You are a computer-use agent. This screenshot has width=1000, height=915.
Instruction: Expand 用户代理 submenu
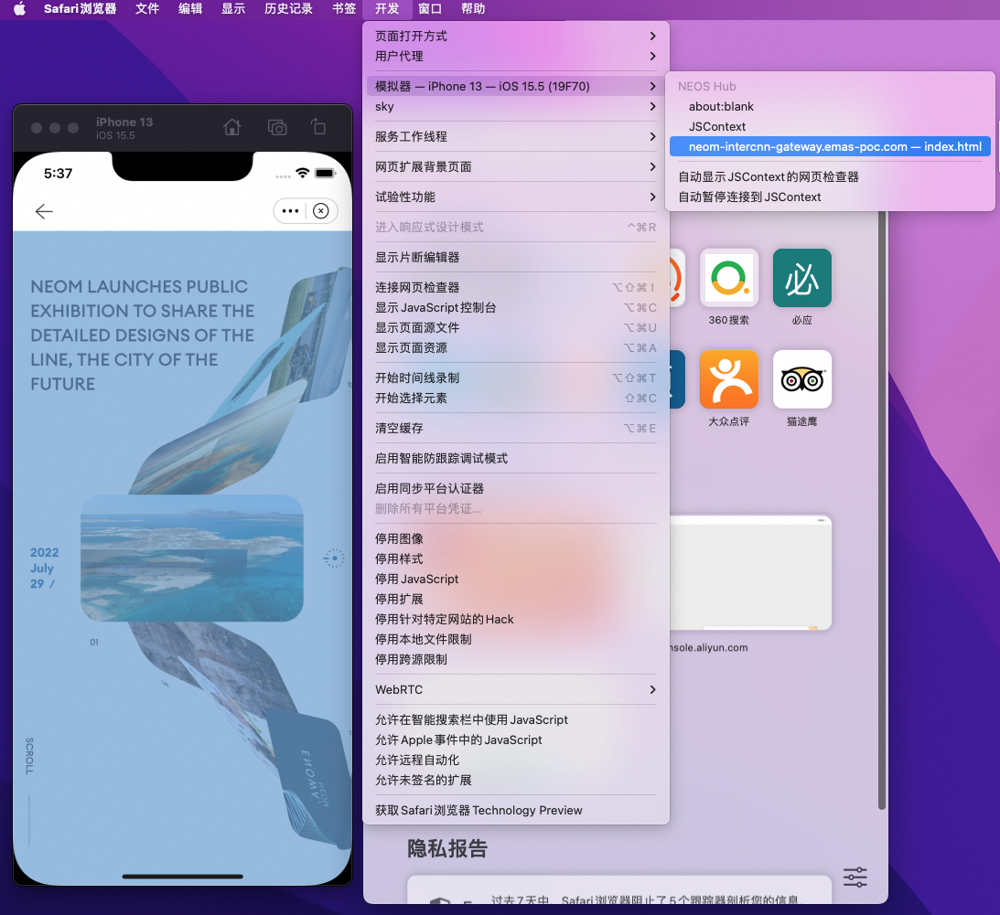516,56
